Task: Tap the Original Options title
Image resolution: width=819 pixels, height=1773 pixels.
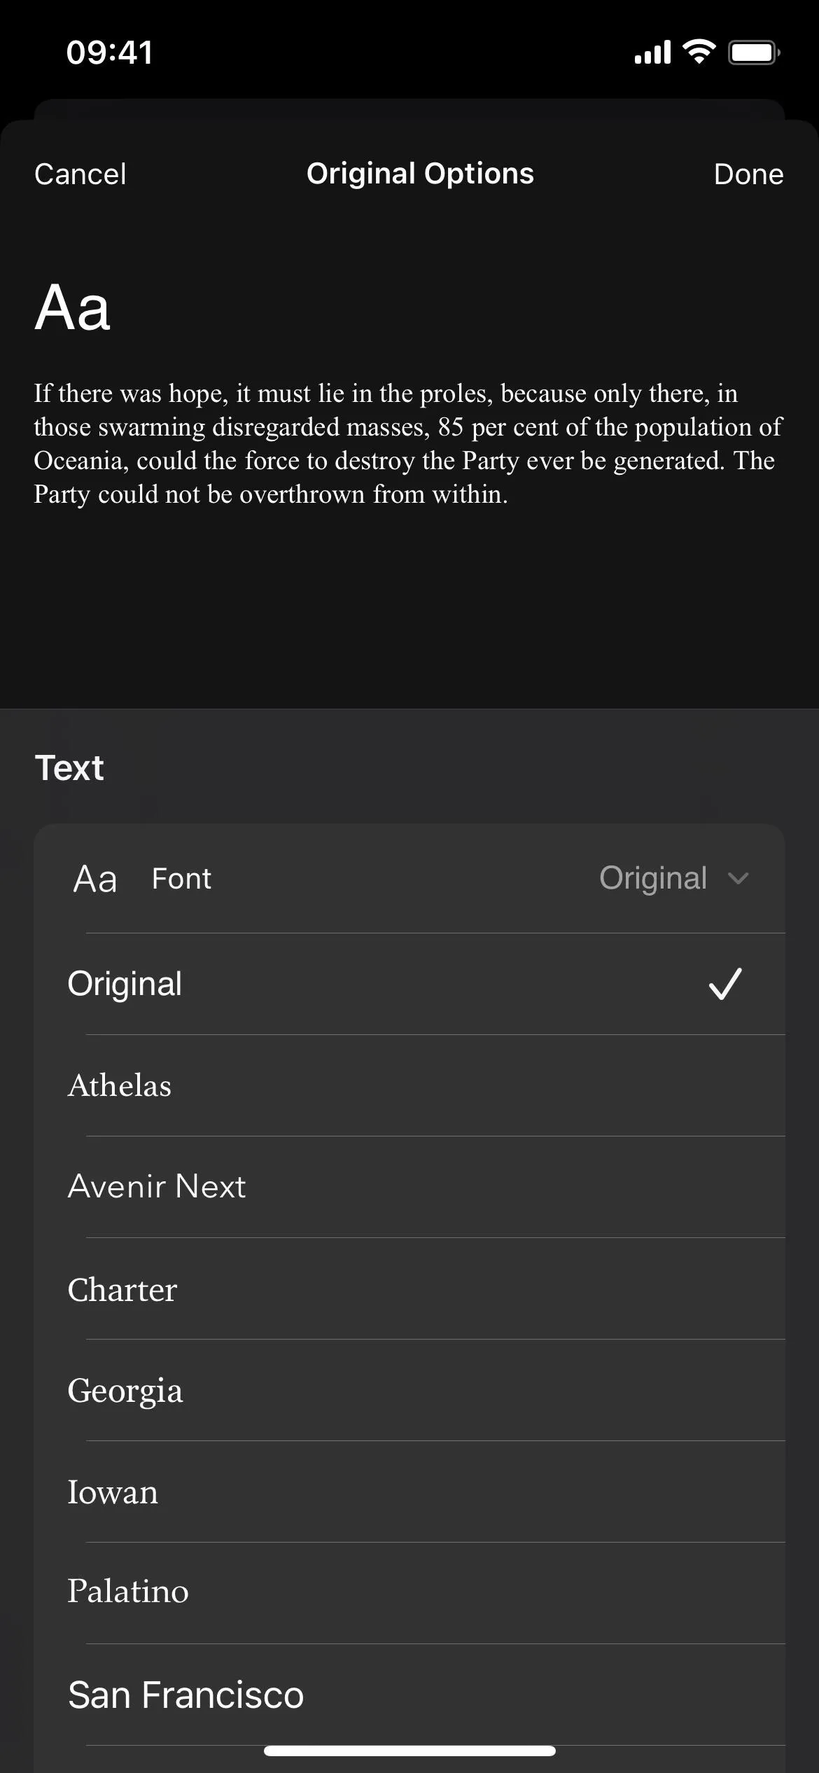Action: (420, 174)
